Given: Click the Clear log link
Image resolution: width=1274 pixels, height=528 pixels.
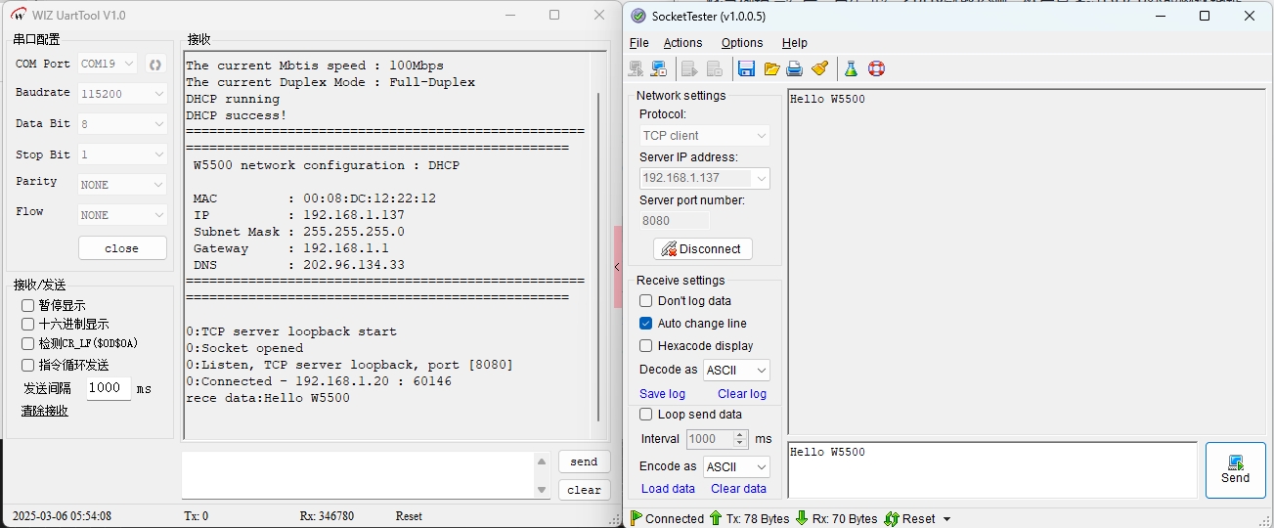Looking at the screenshot, I should coord(741,394).
